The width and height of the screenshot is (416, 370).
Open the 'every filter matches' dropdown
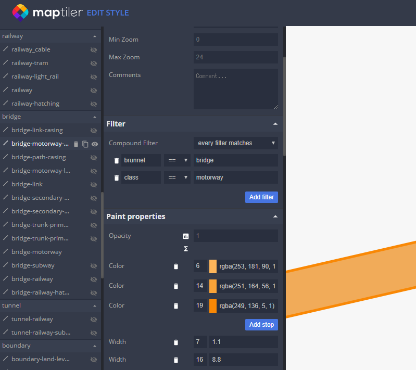point(235,143)
